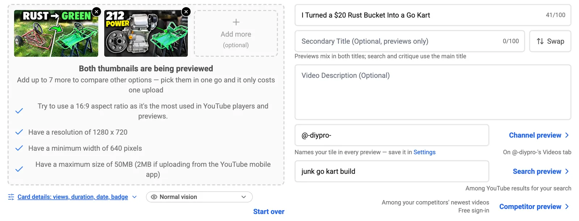Viewport: 579px width, 221px height.
Task: Open the Normal vision dropdown
Action: (199, 197)
